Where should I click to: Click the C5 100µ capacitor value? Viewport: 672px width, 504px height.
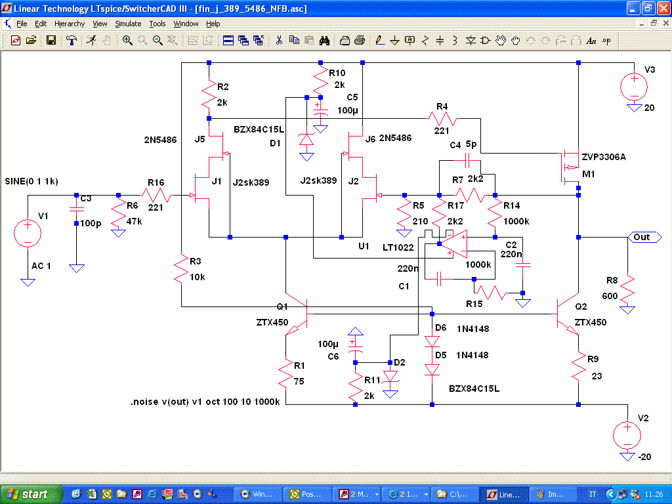click(348, 110)
